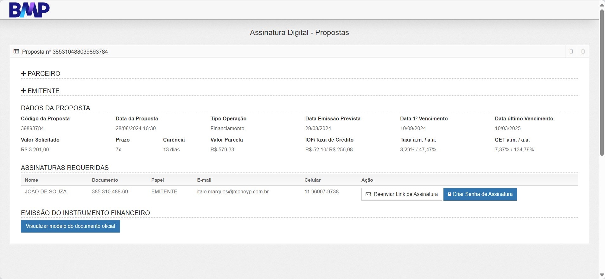
Task: Click the last panel control icon at top right
Action: click(x=583, y=52)
